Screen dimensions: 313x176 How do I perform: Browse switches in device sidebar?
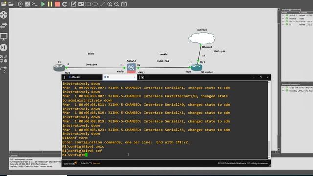(4, 25)
